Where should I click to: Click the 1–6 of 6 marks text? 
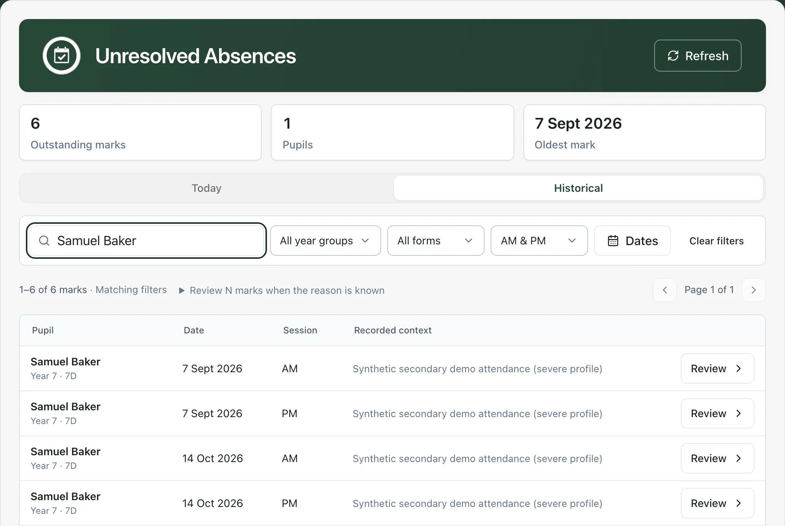click(53, 290)
